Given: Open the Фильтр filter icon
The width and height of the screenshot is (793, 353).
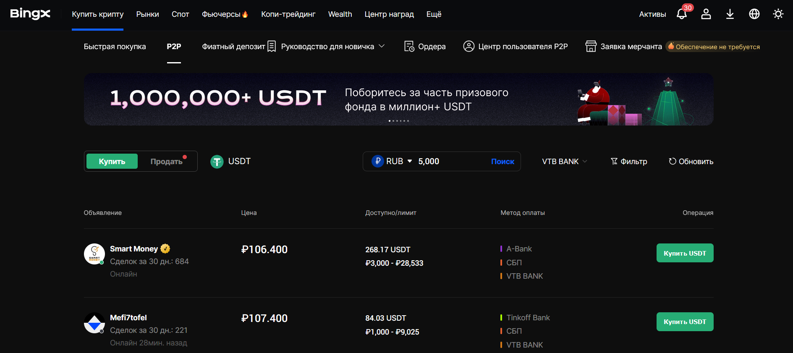Looking at the screenshot, I should [614, 162].
